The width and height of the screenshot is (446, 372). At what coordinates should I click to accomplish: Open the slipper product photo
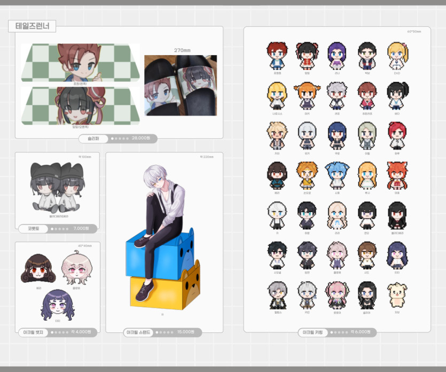(181, 85)
